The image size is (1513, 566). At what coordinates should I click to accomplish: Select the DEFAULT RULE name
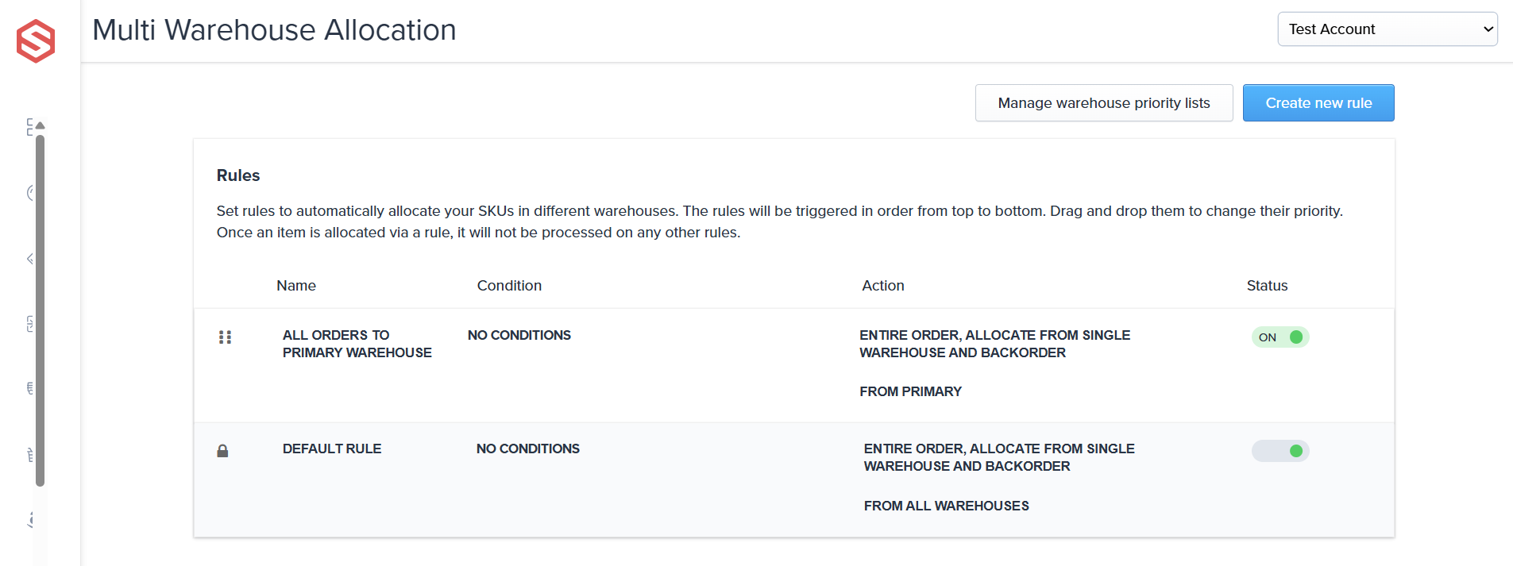[332, 449]
